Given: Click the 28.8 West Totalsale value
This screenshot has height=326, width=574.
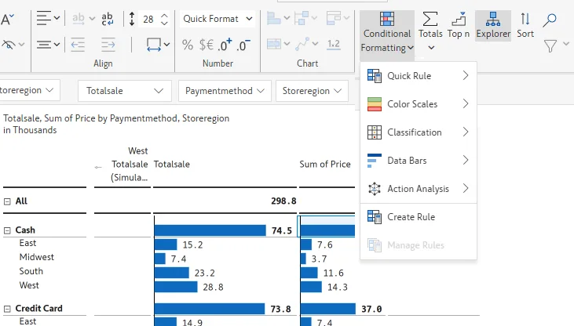Looking at the screenshot, I should pos(213,288).
